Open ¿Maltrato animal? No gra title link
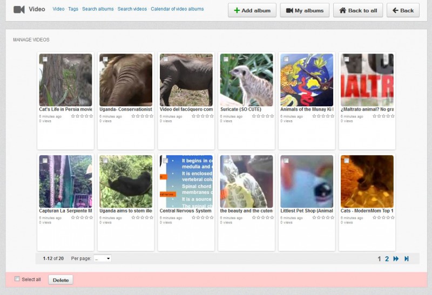This screenshot has width=432, height=295. click(367, 109)
